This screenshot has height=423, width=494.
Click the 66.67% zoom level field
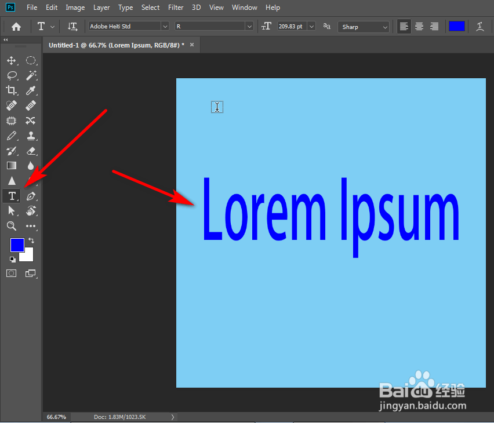(56, 417)
